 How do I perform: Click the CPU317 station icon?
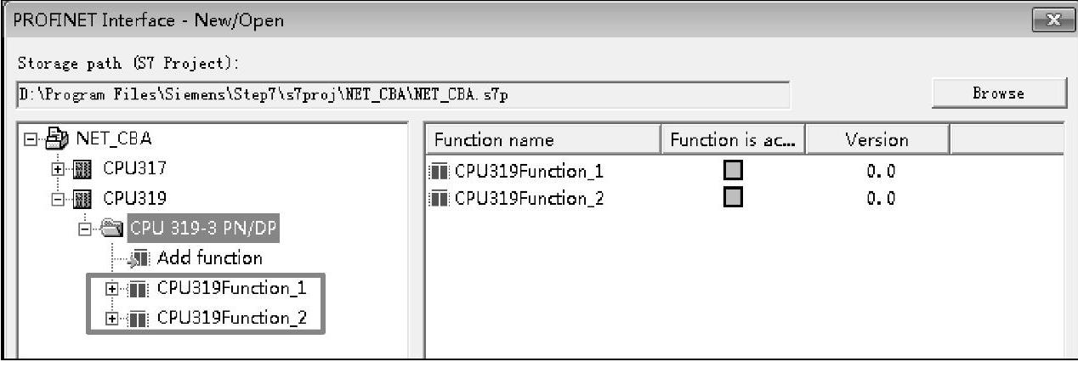coord(82,169)
